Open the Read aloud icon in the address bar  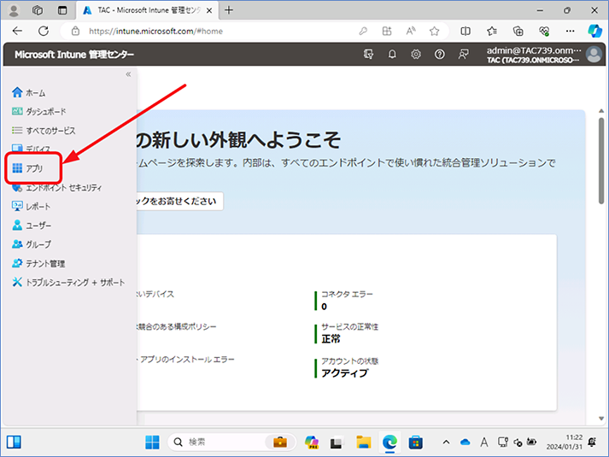(411, 31)
